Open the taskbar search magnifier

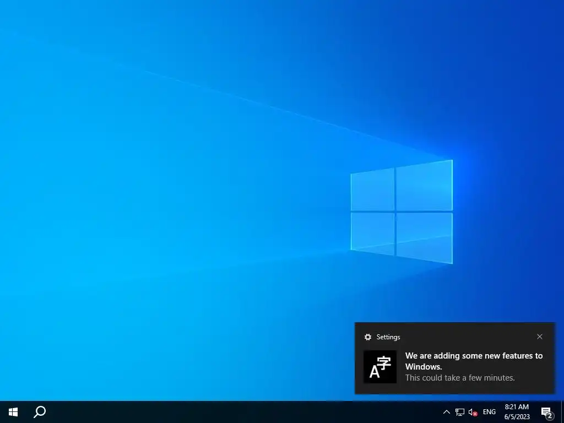point(40,412)
